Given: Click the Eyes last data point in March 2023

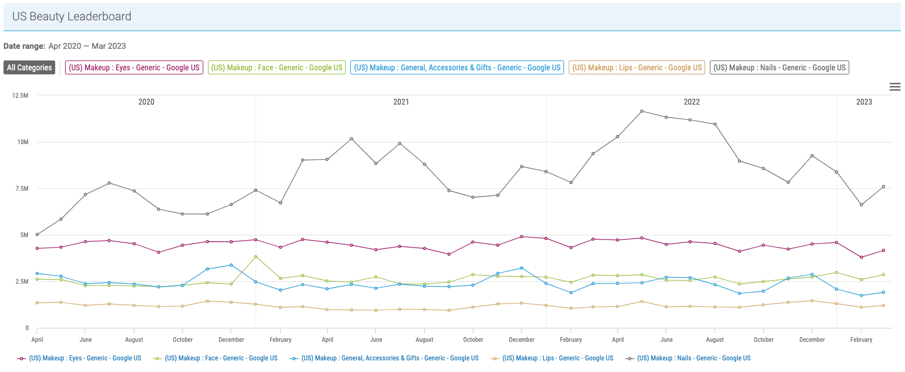Looking at the screenshot, I should click(x=884, y=251).
